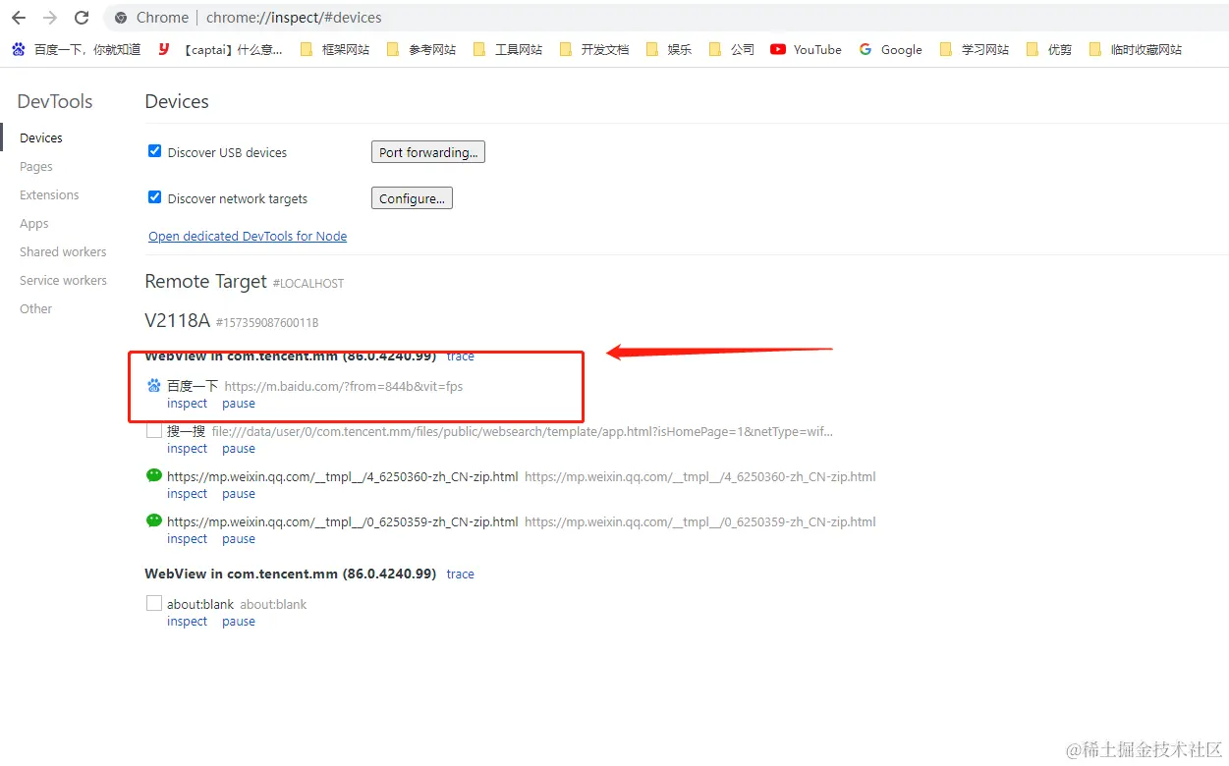1229x766 pixels.
Task: Open the 临时收藏网站 bookmark folder
Action: pyautogui.click(x=1135, y=49)
